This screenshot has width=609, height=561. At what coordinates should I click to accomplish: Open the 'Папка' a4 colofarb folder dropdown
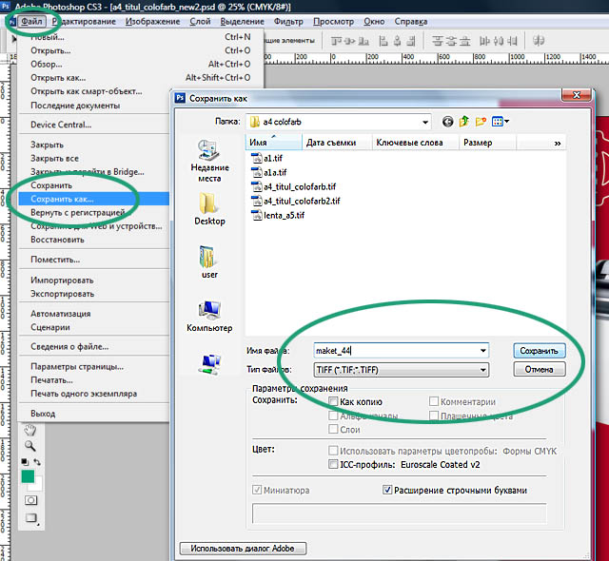[x=424, y=122]
